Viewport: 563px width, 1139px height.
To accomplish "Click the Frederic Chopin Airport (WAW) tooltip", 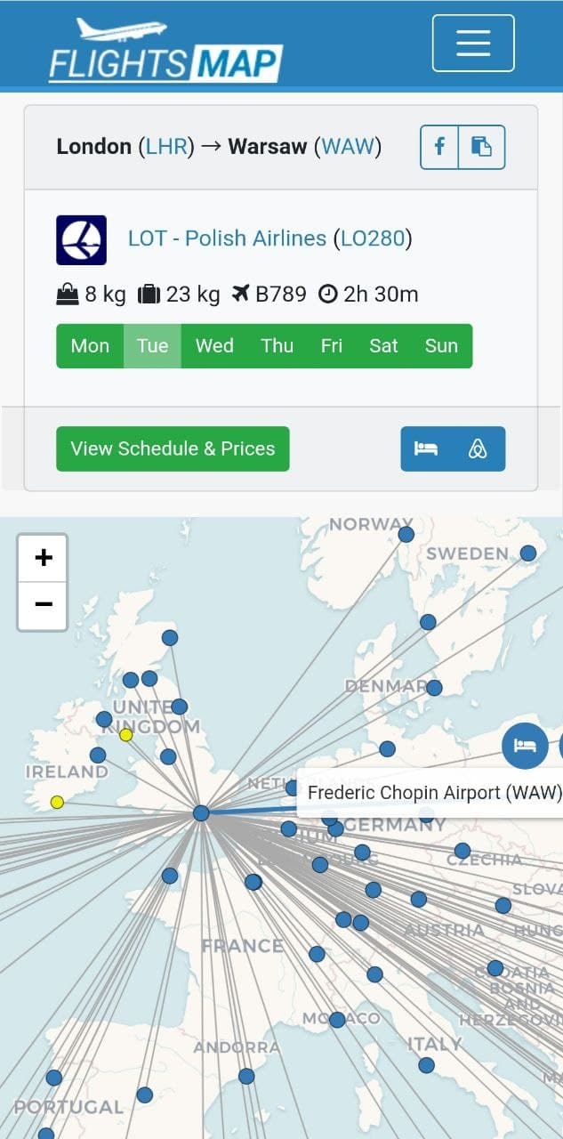I will click(432, 792).
